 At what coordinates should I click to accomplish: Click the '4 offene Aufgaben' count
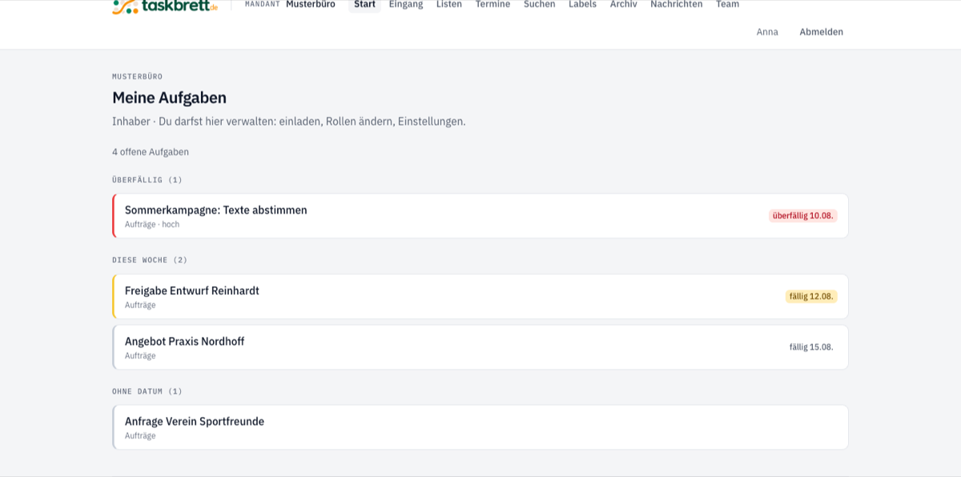point(151,152)
